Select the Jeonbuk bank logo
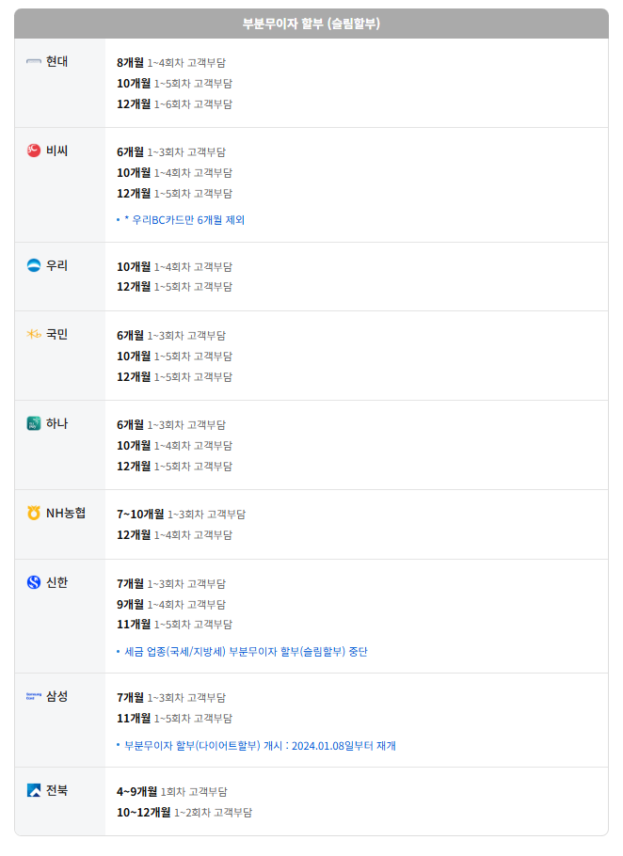The width and height of the screenshot is (623, 856). click(x=34, y=790)
